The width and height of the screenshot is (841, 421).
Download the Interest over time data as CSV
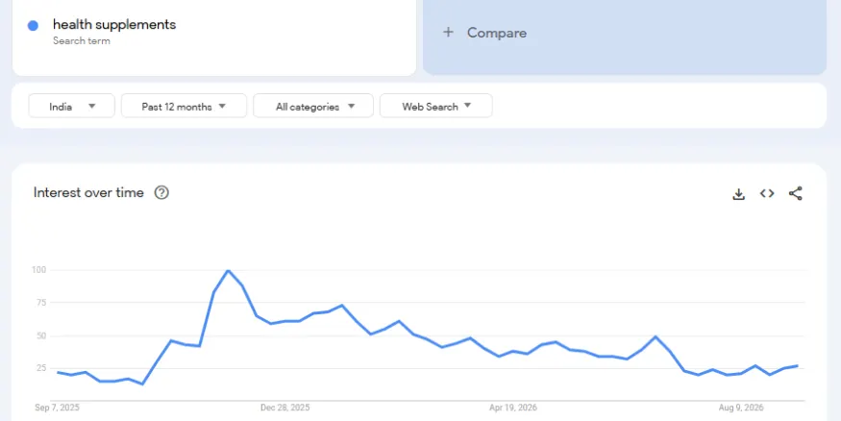(738, 193)
